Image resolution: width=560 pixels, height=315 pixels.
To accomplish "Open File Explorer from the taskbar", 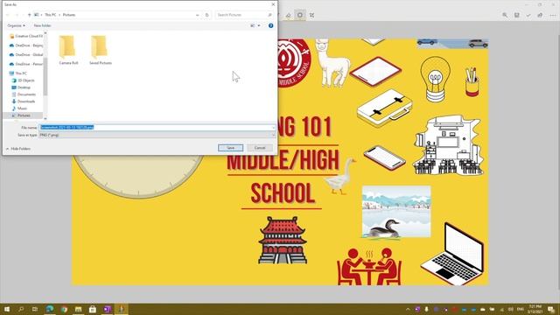I will pos(79,309).
